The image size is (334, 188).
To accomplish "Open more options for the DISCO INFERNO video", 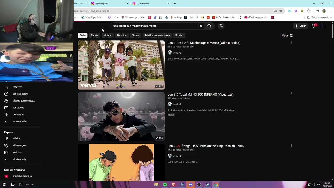I will click(292, 94).
